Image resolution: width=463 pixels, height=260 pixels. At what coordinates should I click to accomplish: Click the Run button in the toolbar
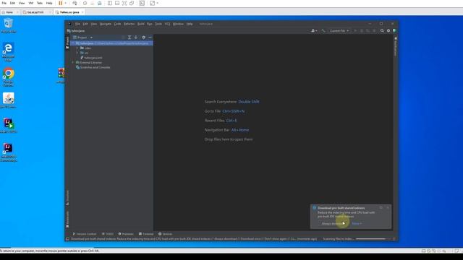pos(355,30)
